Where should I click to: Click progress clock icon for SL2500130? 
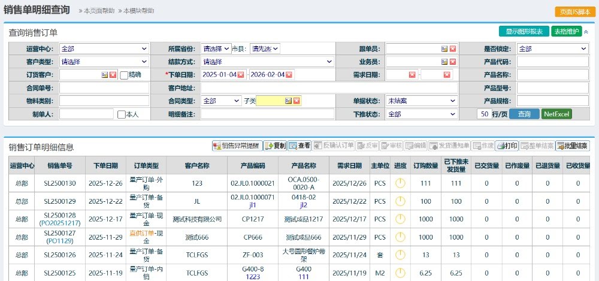(400, 183)
